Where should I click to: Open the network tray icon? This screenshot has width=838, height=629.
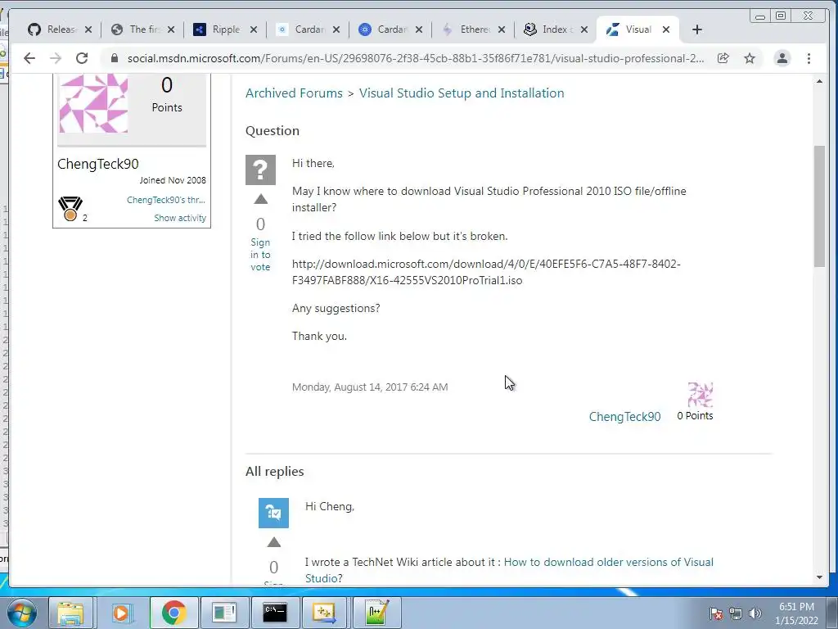tap(736, 613)
